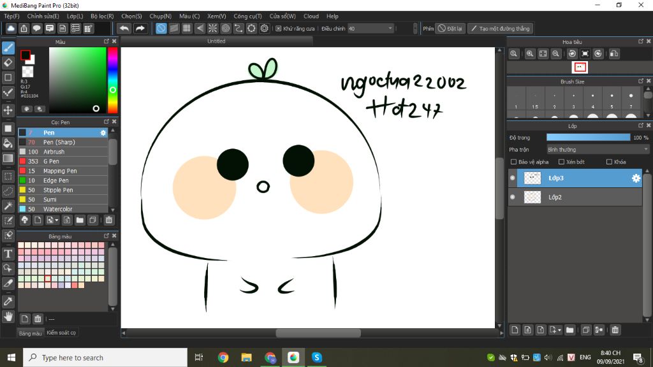
Task: Turn on the grid snap guide
Action: click(x=187, y=28)
